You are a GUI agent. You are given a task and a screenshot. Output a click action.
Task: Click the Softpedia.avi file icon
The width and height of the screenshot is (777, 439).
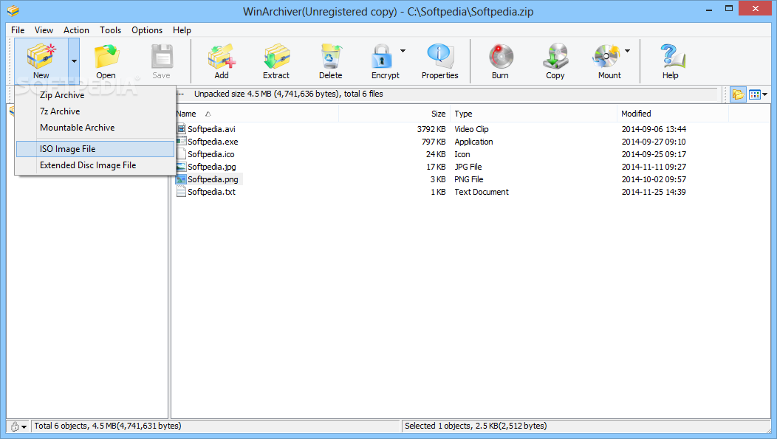tap(182, 128)
